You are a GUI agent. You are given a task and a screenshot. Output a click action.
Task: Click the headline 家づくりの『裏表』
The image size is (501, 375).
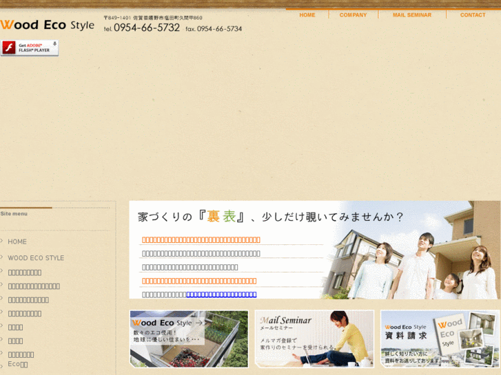coord(192,217)
